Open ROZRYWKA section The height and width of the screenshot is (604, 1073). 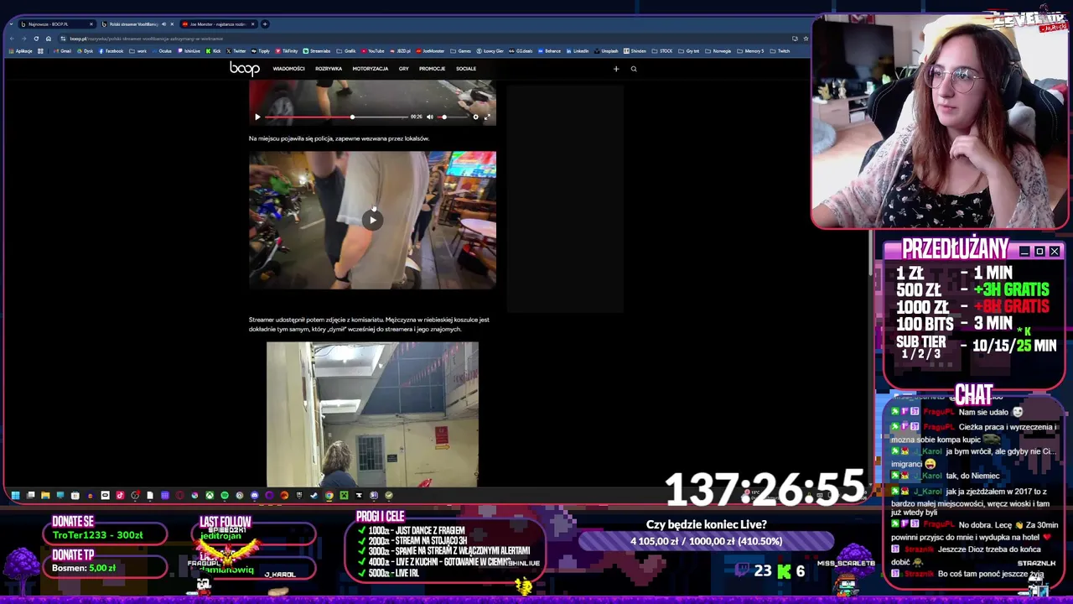click(x=329, y=69)
